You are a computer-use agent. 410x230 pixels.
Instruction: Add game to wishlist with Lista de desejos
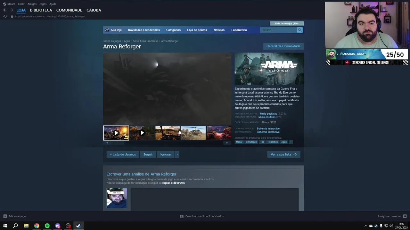click(x=123, y=154)
